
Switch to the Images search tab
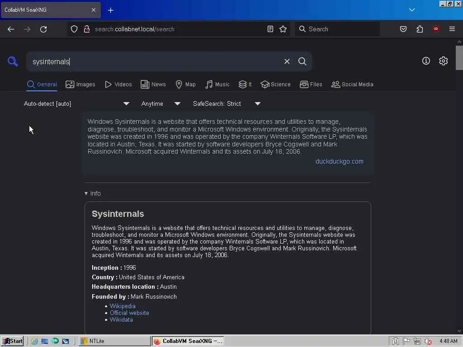point(80,84)
